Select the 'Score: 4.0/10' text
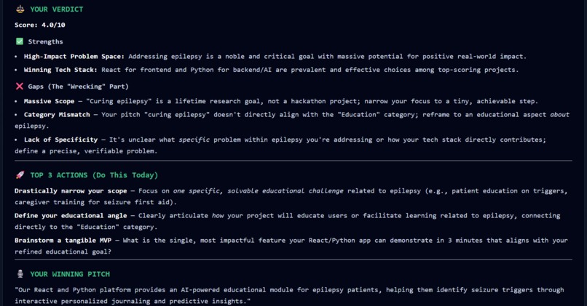The height and width of the screenshot is (306, 587). (x=39, y=25)
